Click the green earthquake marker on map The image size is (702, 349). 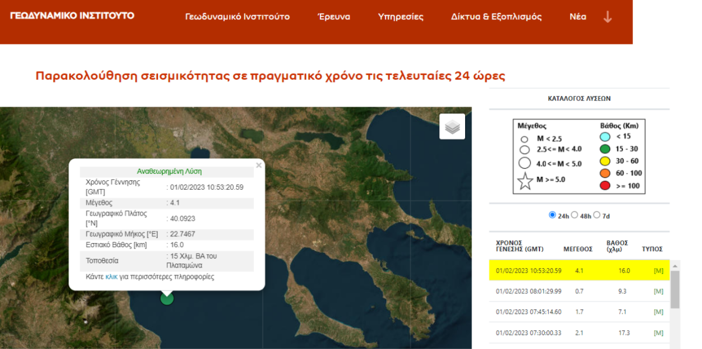167,298
